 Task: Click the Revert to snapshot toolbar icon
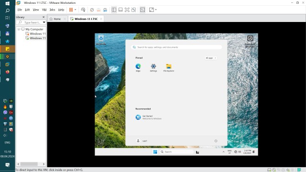[98, 10]
